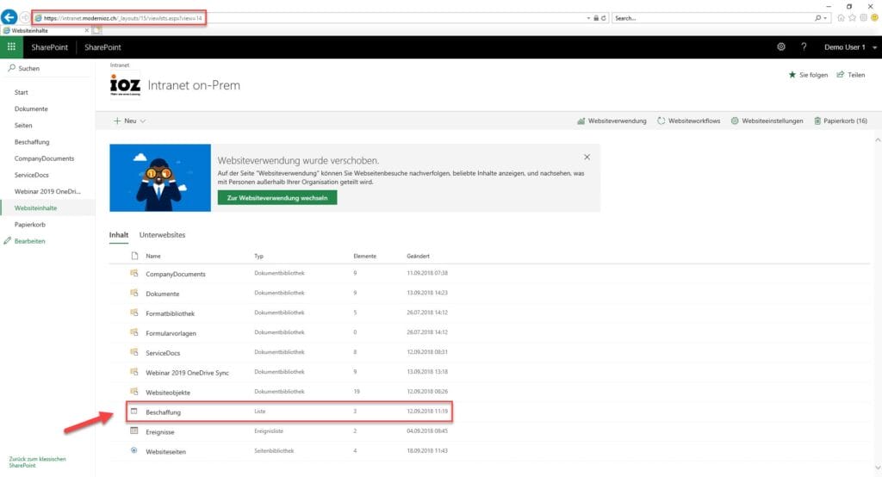Screen dimensions: 882x477
Task: Click Zur Websiteverwendung wechseln button
Action: click(276, 197)
